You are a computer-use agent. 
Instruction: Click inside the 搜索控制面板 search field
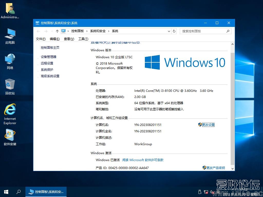(x=203, y=31)
